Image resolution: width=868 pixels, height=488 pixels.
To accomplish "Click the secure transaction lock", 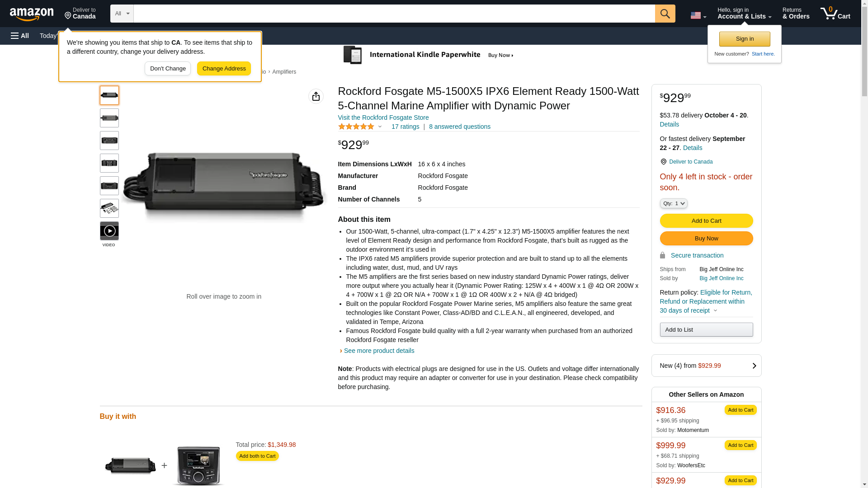I will 662,255.
